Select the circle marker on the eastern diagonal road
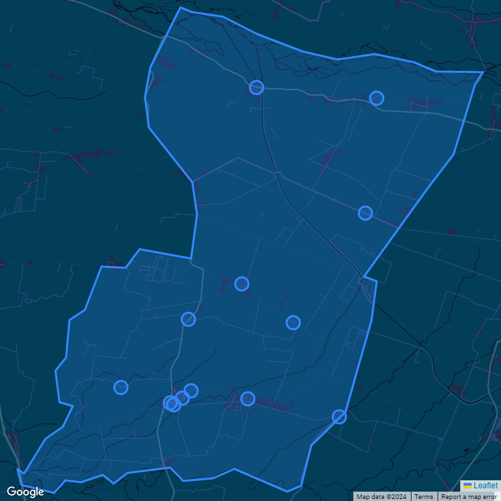The width and height of the screenshot is (501, 501). (365, 213)
